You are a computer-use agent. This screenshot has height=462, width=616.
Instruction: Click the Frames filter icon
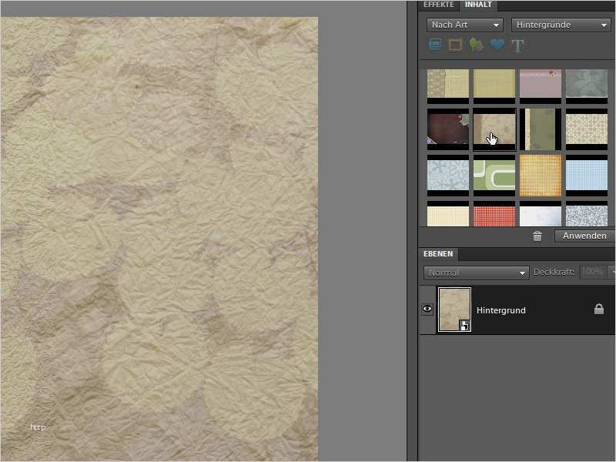pos(455,45)
